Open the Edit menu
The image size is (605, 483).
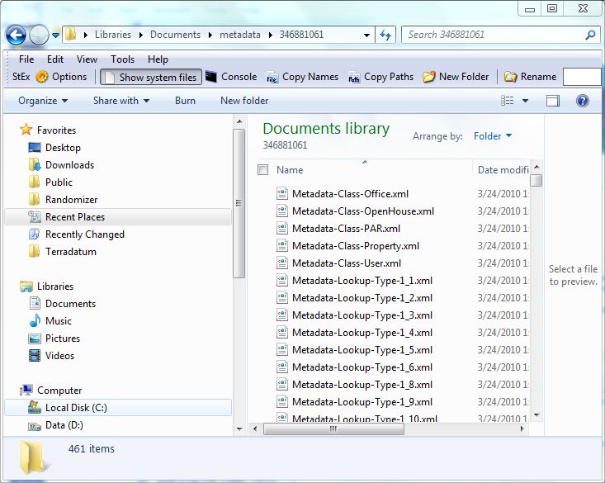[x=55, y=59]
